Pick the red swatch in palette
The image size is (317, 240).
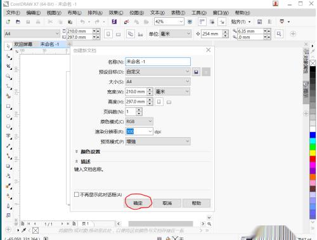pos(313,159)
